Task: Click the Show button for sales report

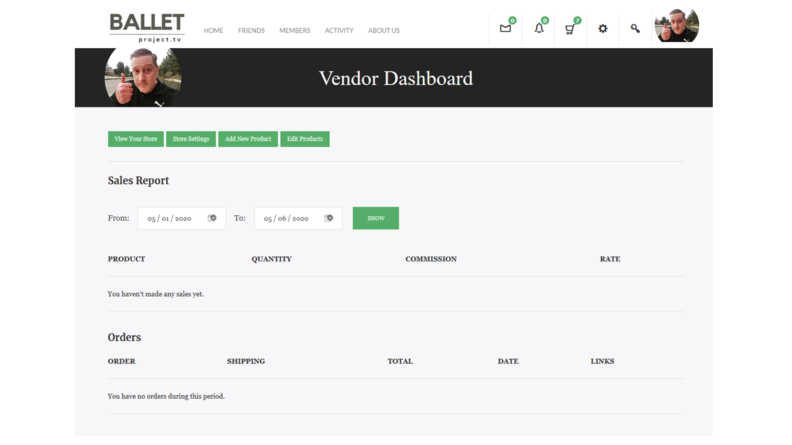Action: tap(376, 218)
